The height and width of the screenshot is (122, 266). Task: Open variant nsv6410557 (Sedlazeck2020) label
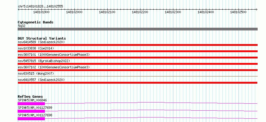[x=41, y=80]
